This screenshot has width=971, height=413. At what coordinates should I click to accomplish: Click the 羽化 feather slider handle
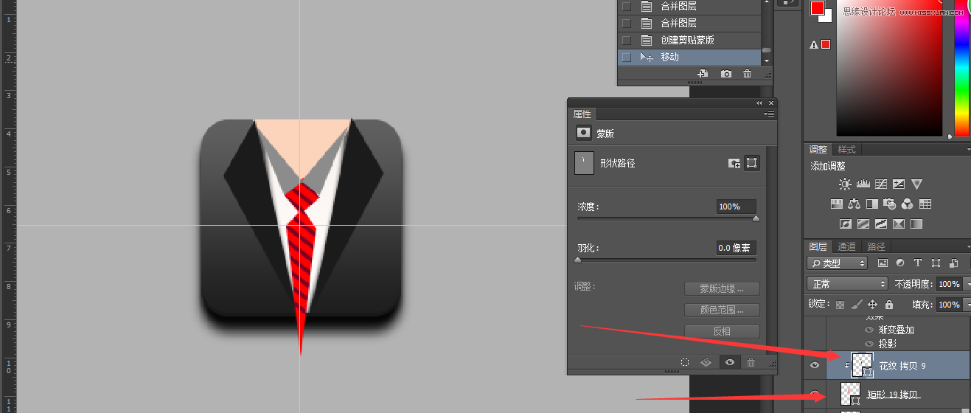pyautogui.click(x=577, y=260)
